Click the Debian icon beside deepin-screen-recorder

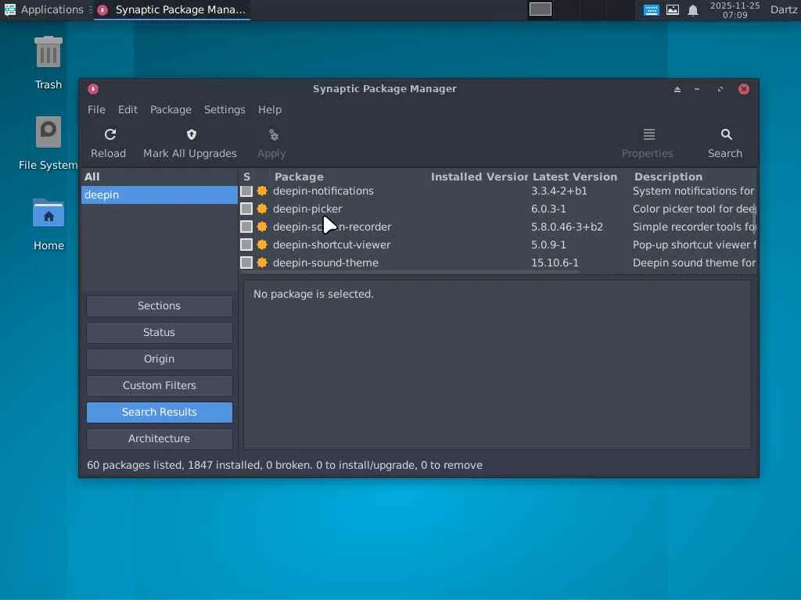coord(262,227)
